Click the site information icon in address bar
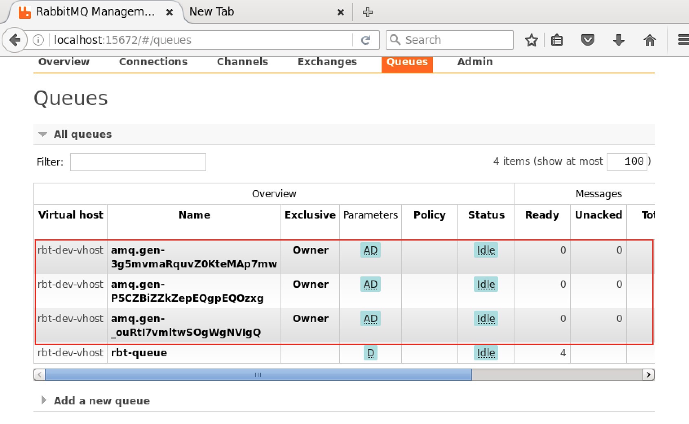Viewport: 689px width, 424px height. [38, 40]
